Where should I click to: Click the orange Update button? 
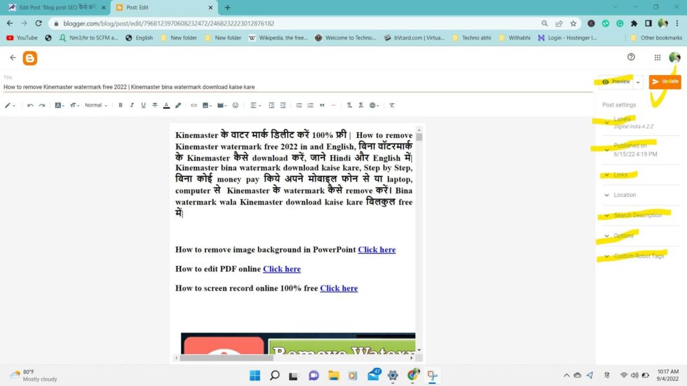pos(665,81)
